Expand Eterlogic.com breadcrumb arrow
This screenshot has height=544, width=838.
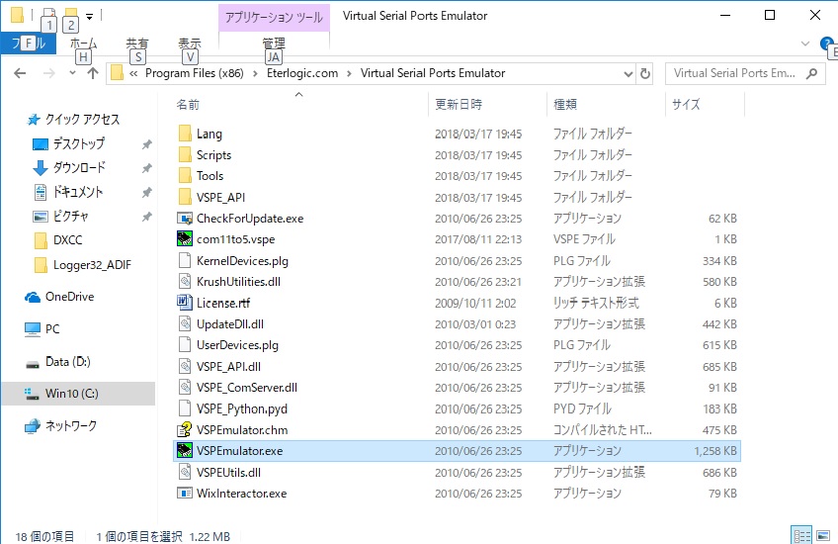tap(349, 73)
